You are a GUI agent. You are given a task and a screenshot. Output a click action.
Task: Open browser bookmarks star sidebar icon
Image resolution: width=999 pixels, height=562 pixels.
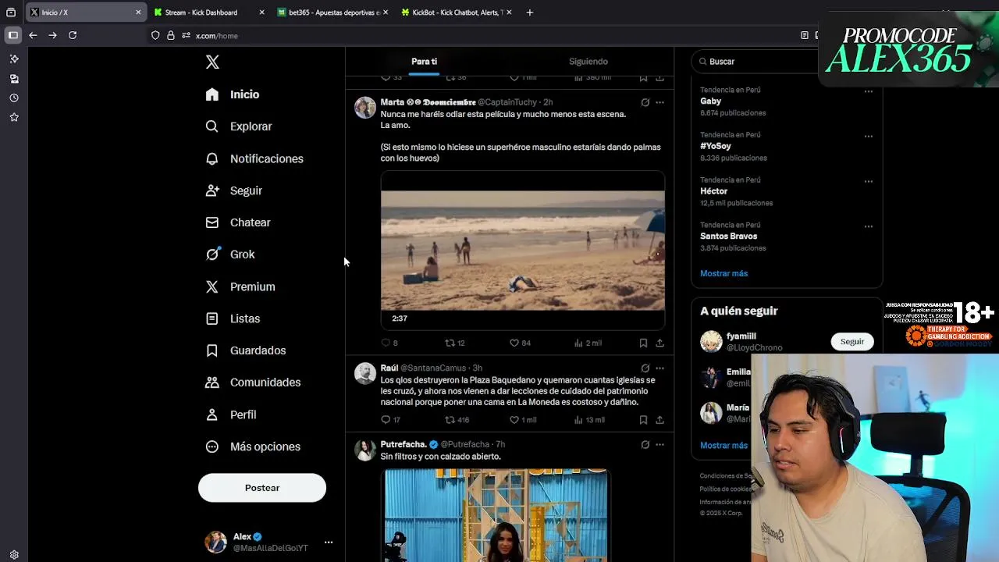[x=14, y=118]
